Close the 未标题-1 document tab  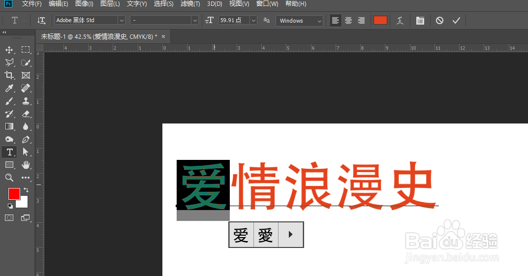163,37
